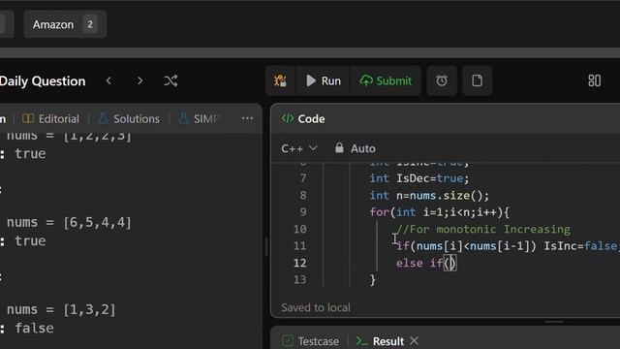Run the code
The width and height of the screenshot is (620, 349).
(x=324, y=80)
